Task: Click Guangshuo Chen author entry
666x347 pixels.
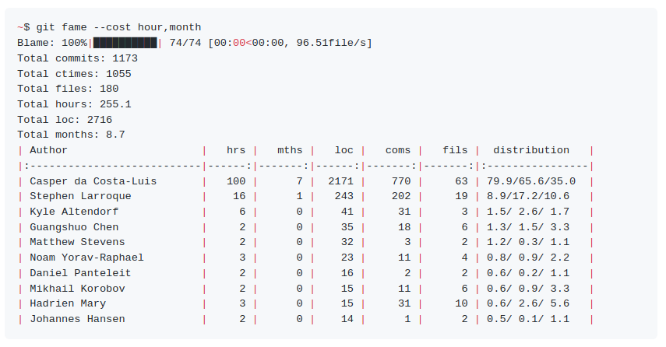Action: tap(74, 227)
